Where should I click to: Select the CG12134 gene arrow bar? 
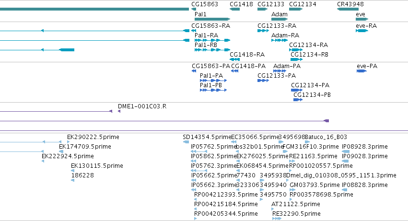coord(296,9)
